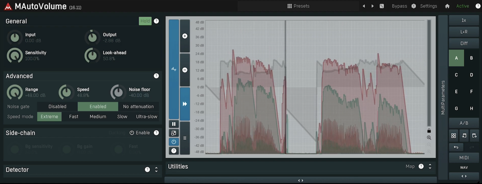The height and width of the screenshot is (184, 482).
Task: Select preset slot C
Action: pos(456,75)
